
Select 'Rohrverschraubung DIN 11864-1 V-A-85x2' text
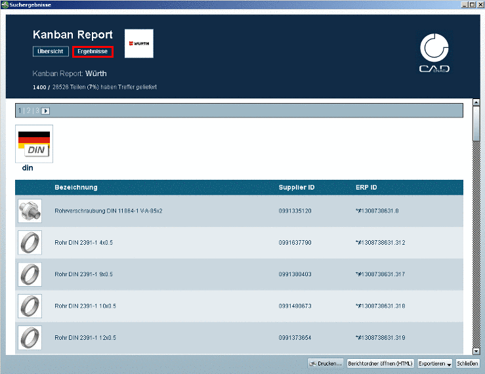pyautogui.click(x=108, y=211)
